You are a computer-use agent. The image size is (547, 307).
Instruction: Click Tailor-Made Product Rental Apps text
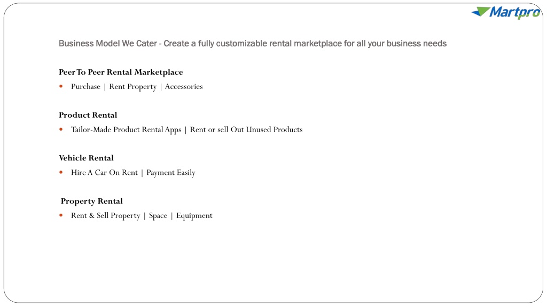pyautogui.click(x=126, y=130)
